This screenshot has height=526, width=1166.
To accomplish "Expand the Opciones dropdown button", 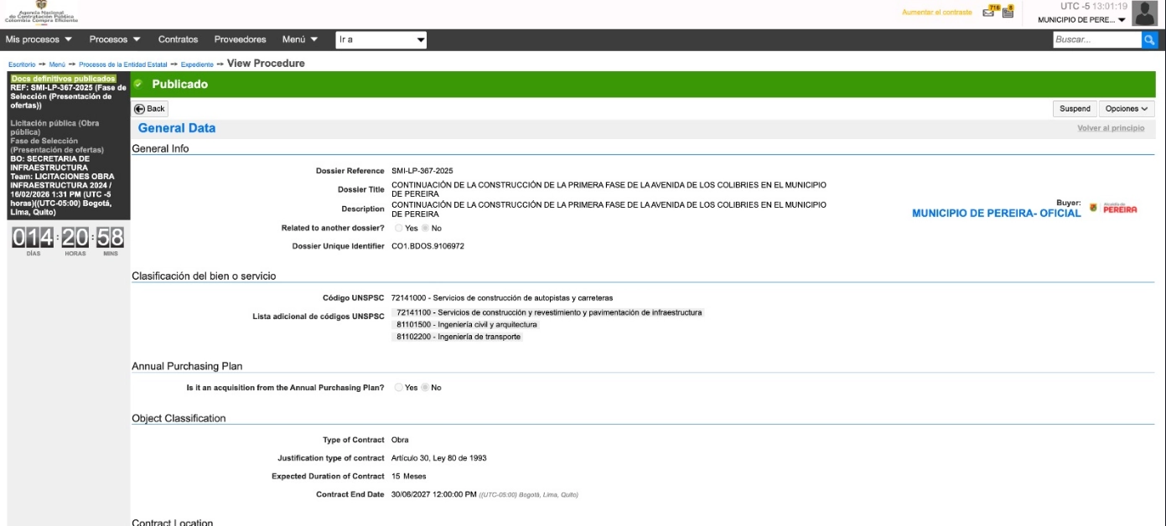I will coord(1126,109).
